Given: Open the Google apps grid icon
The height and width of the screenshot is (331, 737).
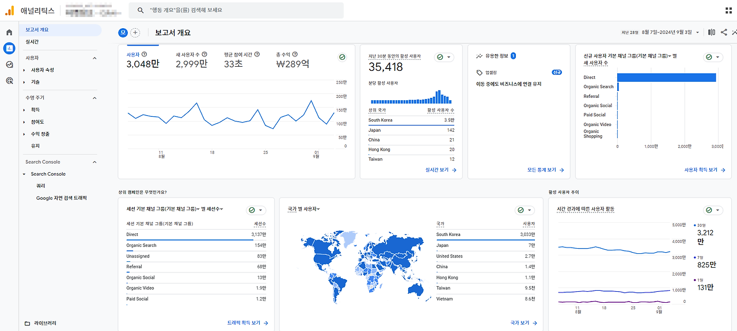Looking at the screenshot, I should pos(729,10).
